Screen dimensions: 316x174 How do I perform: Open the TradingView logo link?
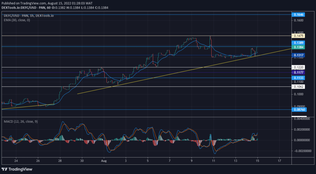17,169
